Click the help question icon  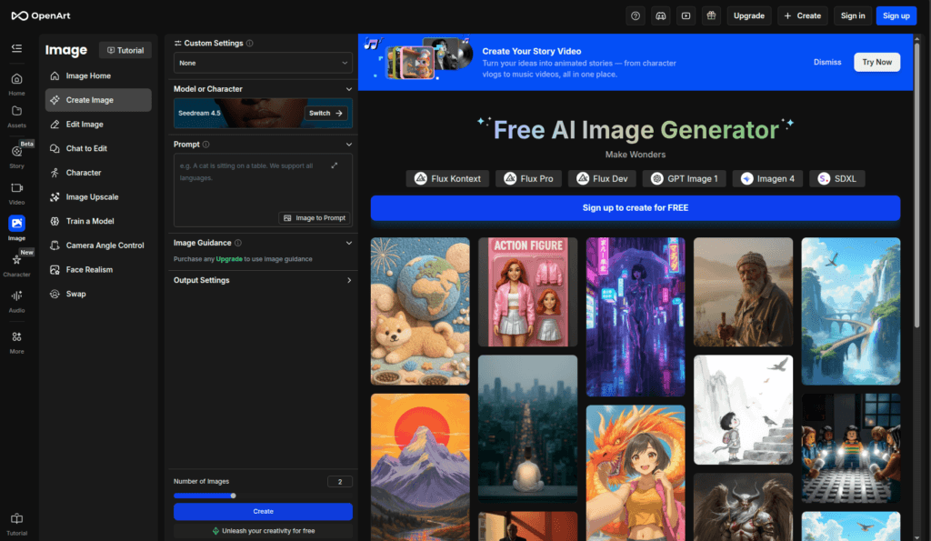pyautogui.click(x=636, y=16)
